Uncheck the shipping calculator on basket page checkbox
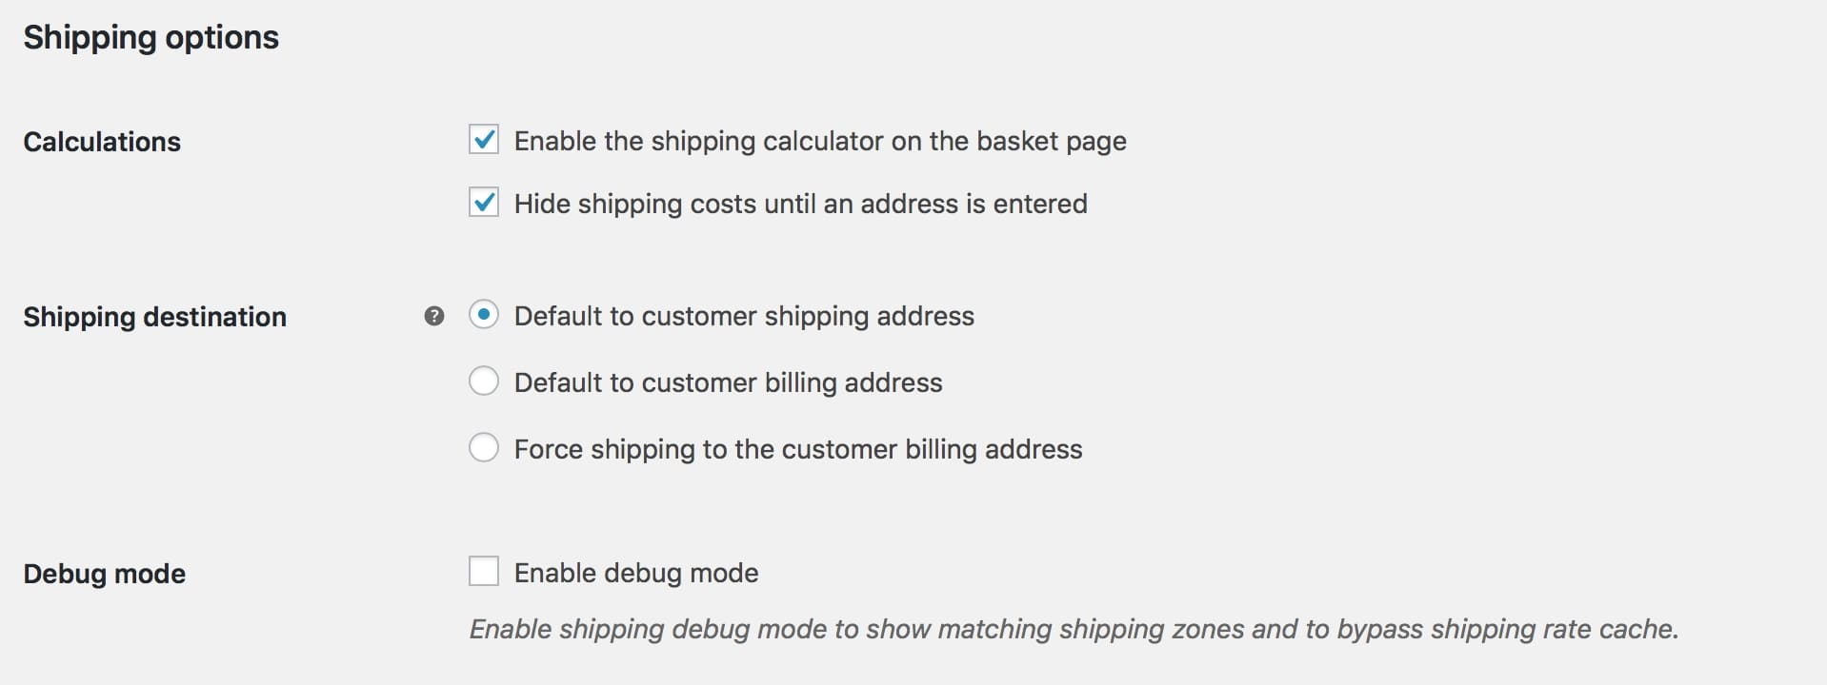The height and width of the screenshot is (685, 1827). [484, 140]
